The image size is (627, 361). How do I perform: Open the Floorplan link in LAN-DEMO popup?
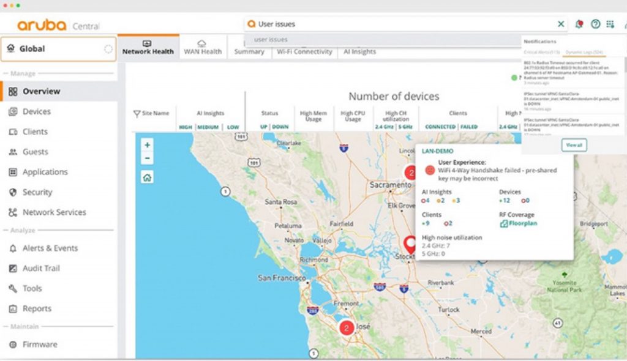pyautogui.click(x=518, y=223)
